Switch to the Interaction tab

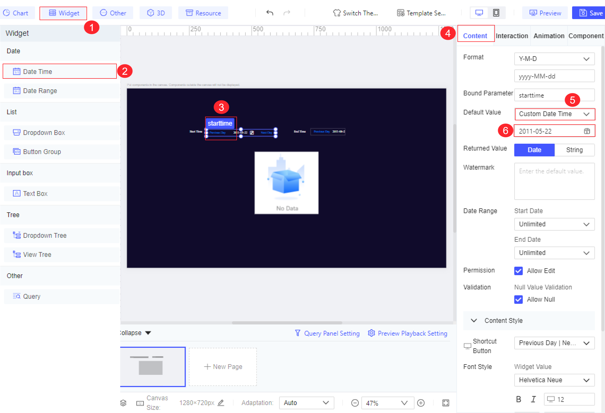pyautogui.click(x=512, y=36)
